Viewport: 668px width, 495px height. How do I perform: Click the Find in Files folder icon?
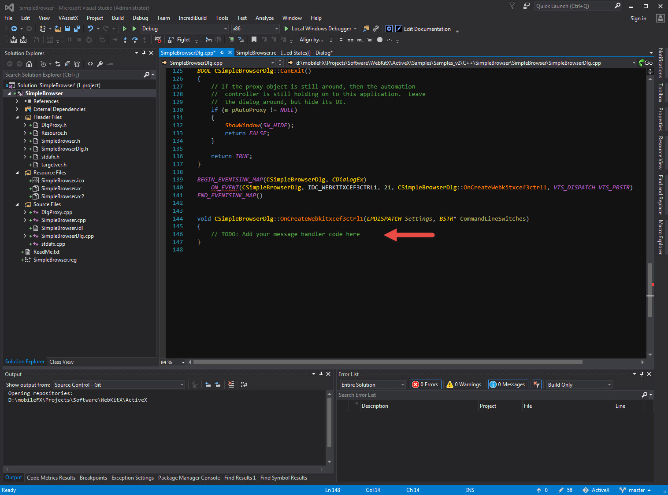click(x=366, y=29)
